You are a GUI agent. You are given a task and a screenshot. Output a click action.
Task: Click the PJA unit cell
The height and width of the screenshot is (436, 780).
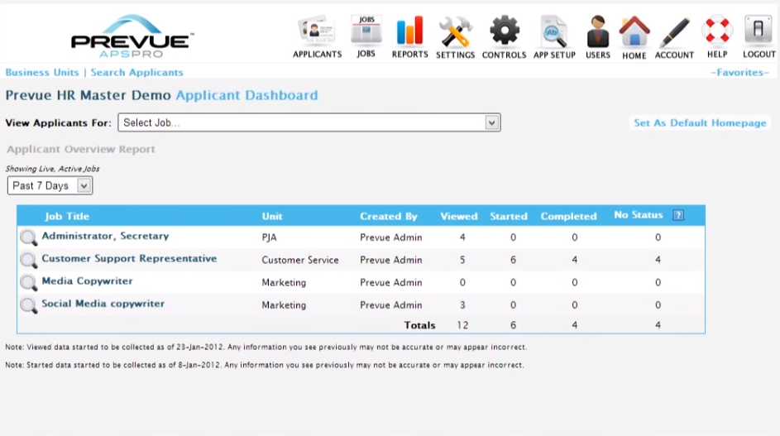[269, 237]
